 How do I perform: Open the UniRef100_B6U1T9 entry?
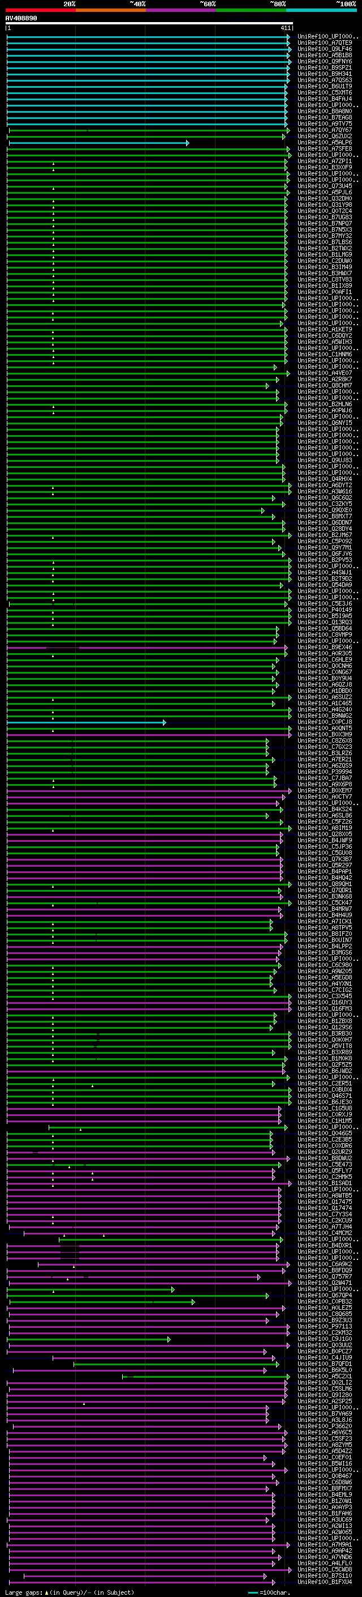325,86
